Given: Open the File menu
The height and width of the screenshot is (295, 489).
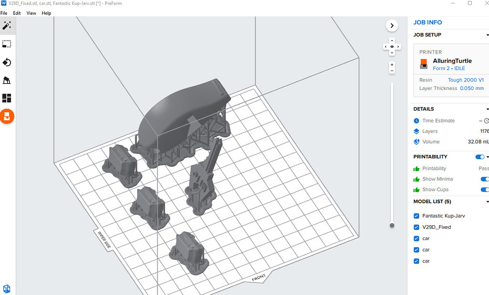Looking at the screenshot, I should click(x=4, y=13).
